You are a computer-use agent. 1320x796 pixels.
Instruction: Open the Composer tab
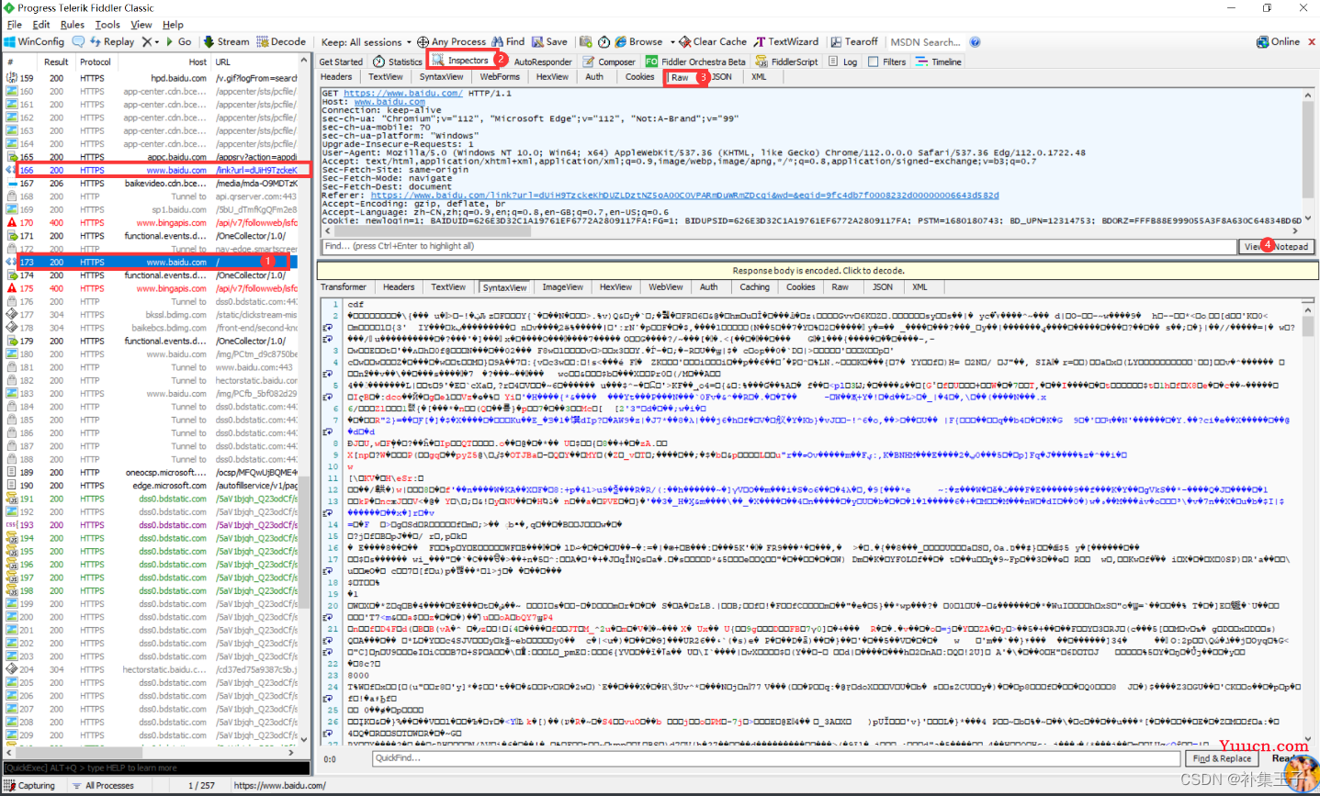point(609,62)
